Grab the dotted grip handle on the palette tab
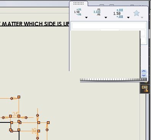Image resolution: width=151 pixels, height=140 pixels. point(79,3)
